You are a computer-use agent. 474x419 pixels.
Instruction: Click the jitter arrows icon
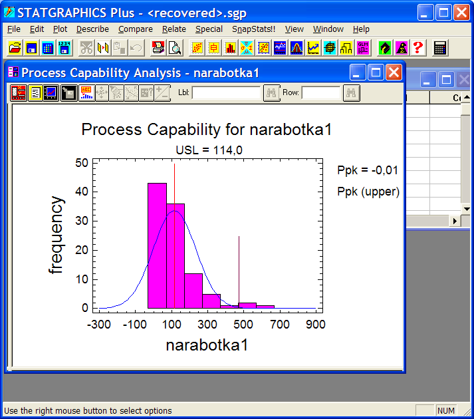pos(102,93)
